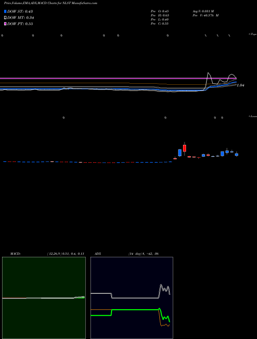Click the tall red candlestick
The image size is (257, 339).
[x=185, y=148]
